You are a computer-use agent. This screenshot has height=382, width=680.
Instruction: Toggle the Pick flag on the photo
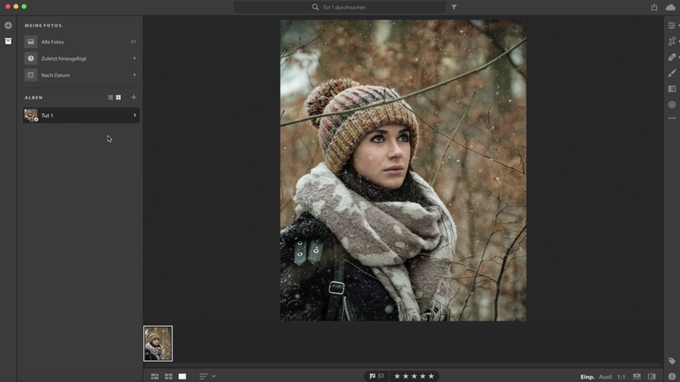(372, 376)
